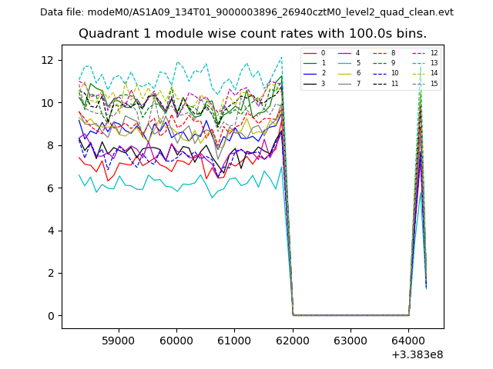Image resolution: width=493 pixels, height=369 pixels.
Task: Click the plot title about Quadrant 1
Action: (x=253, y=34)
